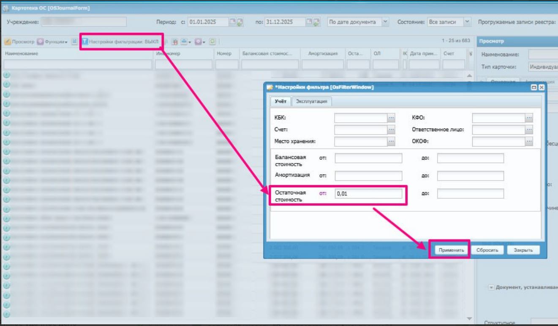Open the Функции dropdown menu
This screenshot has height=326, width=558.
tap(52, 42)
